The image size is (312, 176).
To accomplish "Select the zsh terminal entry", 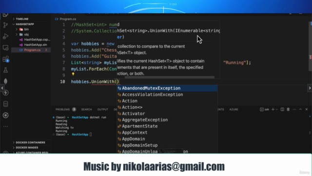I will [264, 110].
